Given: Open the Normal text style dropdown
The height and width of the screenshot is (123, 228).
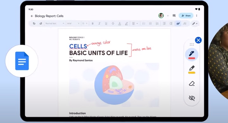Looking at the screenshot, I should (x=55, y=23).
